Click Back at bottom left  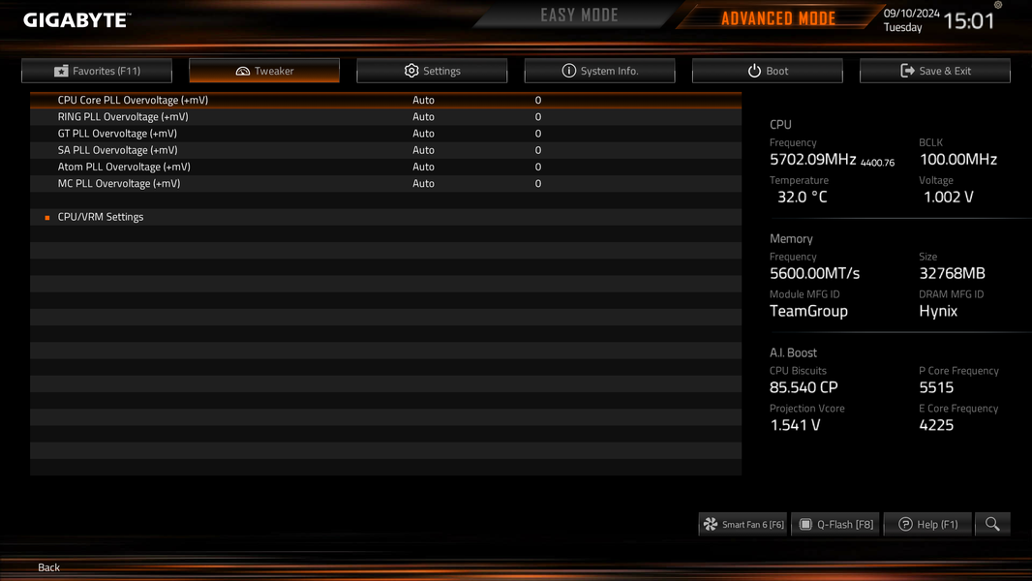48,567
